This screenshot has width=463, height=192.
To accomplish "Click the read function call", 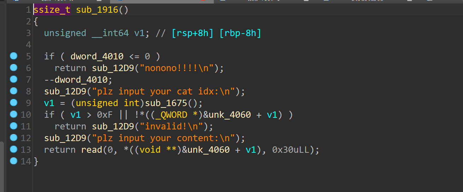I will tap(92, 150).
